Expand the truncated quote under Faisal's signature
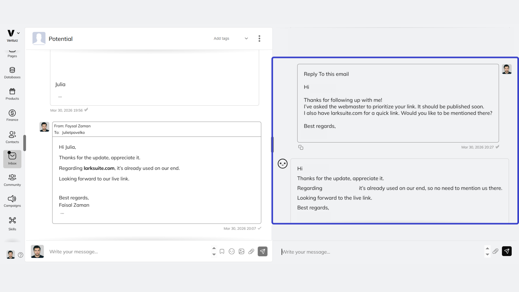 (62, 213)
